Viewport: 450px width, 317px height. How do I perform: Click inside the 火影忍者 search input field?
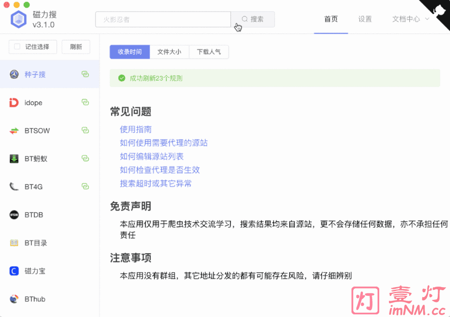pyautogui.click(x=163, y=19)
